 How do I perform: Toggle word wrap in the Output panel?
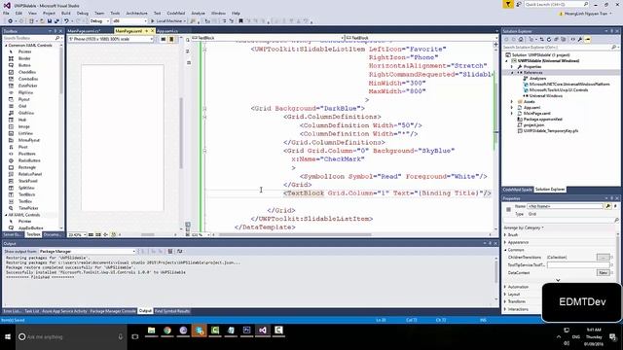pyautogui.click(x=179, y=251)
